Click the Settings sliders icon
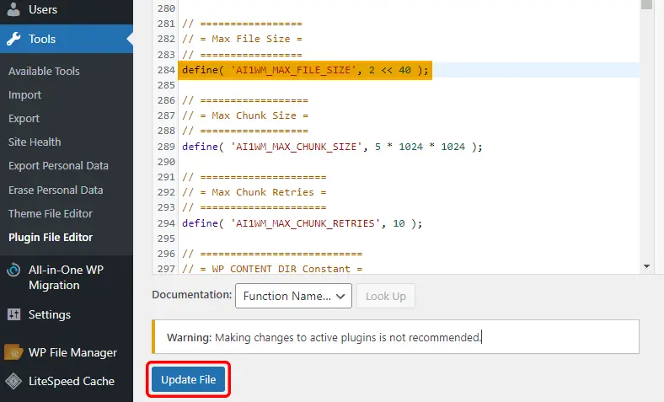 13,314
